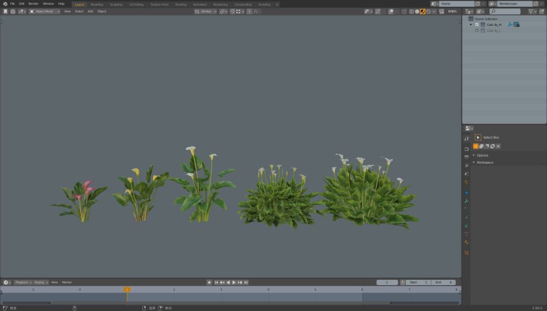The image size is (547, 311).
Task: Click the orange playhead at frame 1
Action: tap(127, 290)
